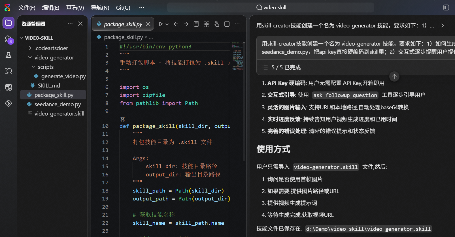Click line number 10 in the gutter
This screenshot has width=455, height=237.
coord(105,126)
